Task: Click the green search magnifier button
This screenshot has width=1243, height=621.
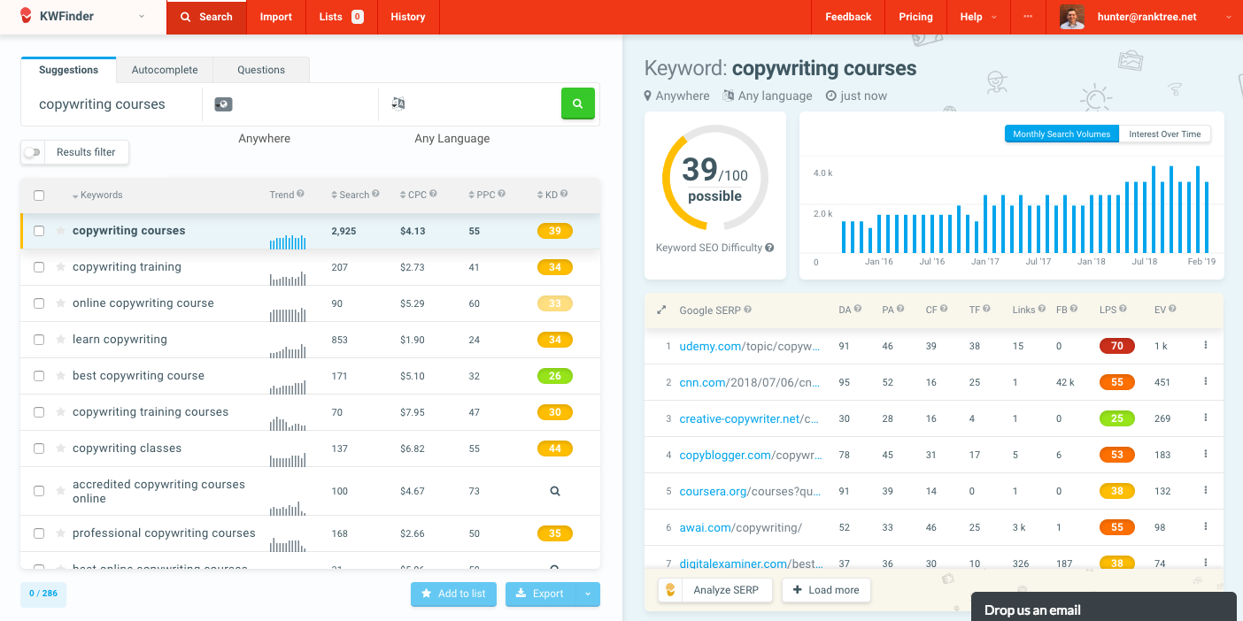Action: point(578,103)
